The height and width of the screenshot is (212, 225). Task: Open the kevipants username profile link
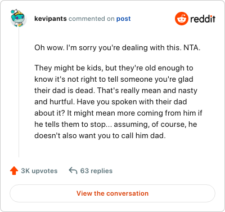coord(51,19)
